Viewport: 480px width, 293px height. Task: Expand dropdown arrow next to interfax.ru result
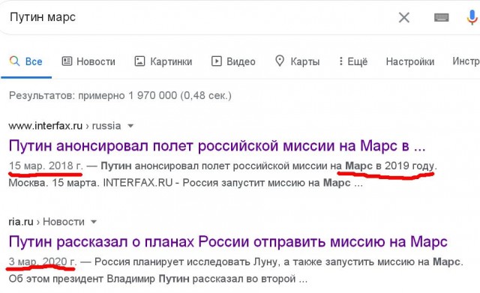pyautogui.click(x=130, y=126)
